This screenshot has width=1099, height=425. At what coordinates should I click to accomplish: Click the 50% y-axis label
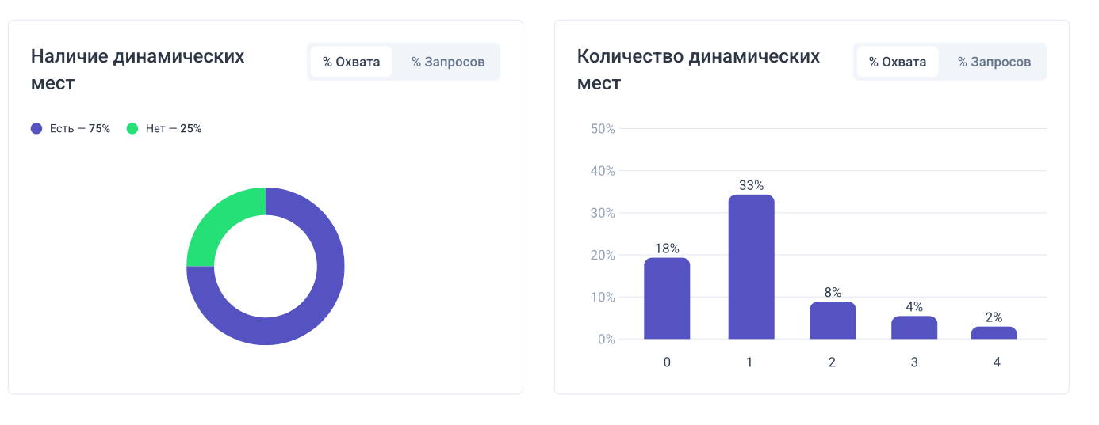603,129
